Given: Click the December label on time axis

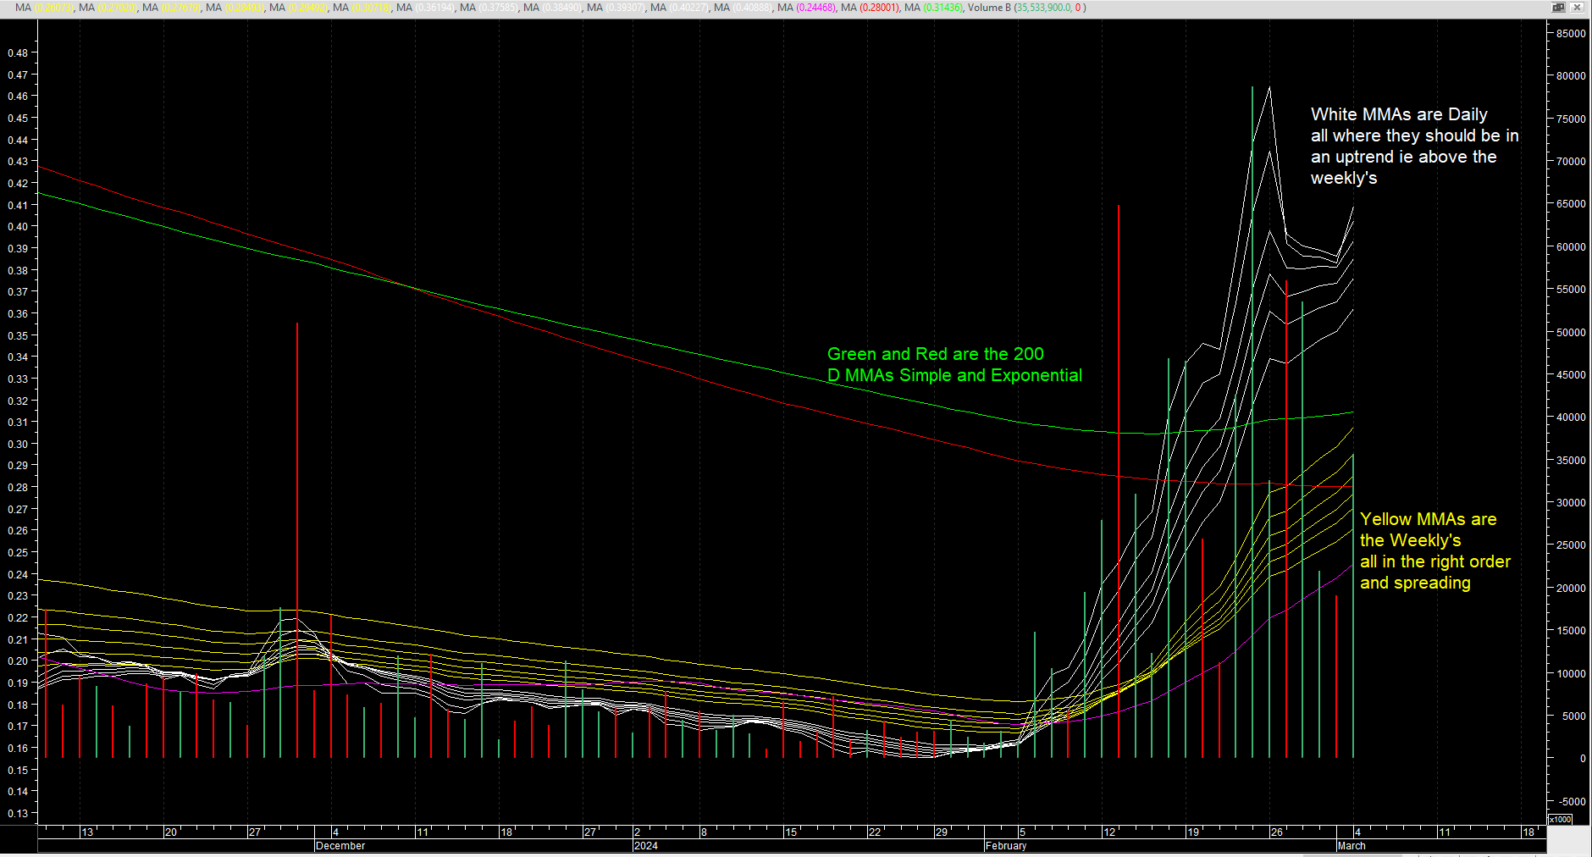Looking at the screenshot, I should coord(340,846).
